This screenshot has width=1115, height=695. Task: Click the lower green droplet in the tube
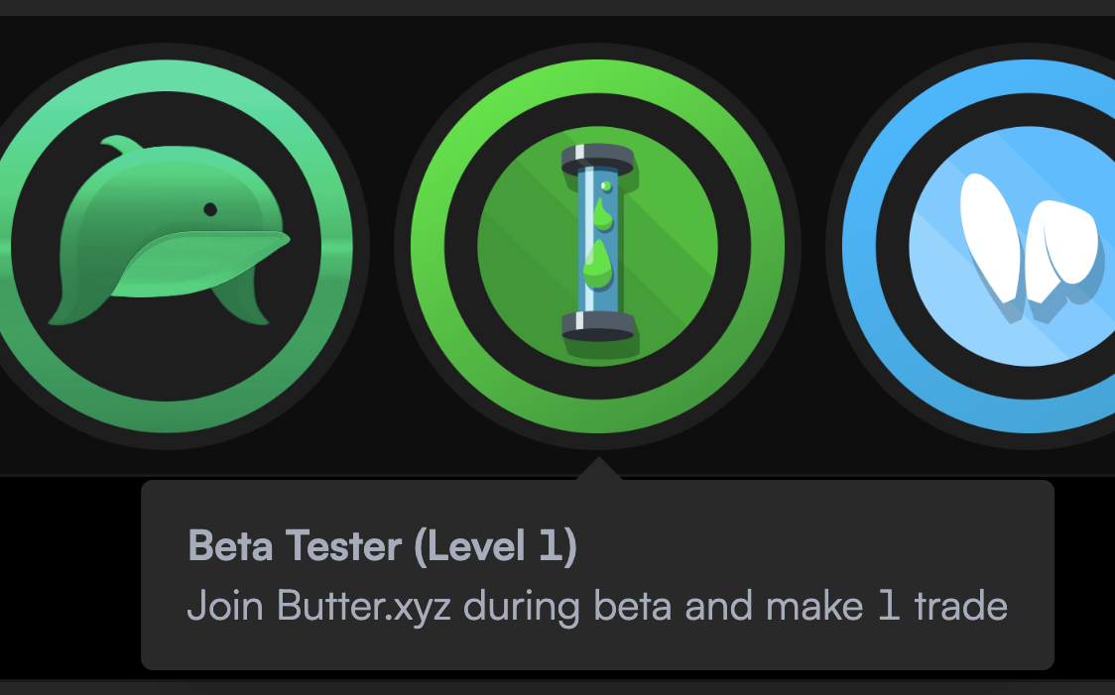click(597, 264)
